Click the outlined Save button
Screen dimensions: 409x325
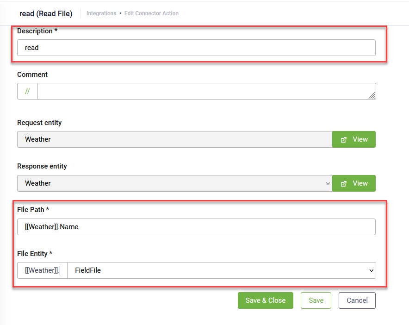316,300
